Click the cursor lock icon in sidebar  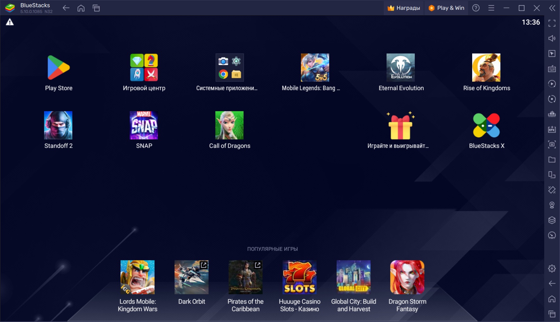(x=552, y=53)
